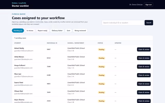Focus the search individual ID or student field

pyautogui.click(x=123, y=23)
